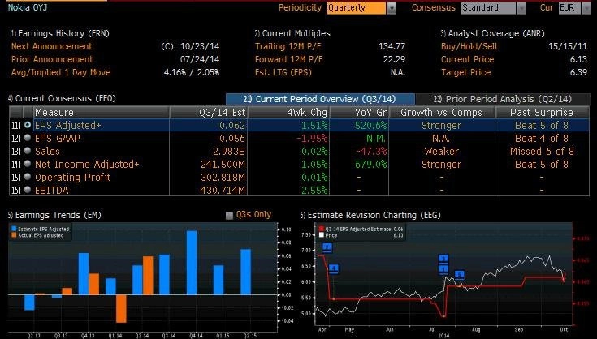Click the Standard consensus field

488,8
